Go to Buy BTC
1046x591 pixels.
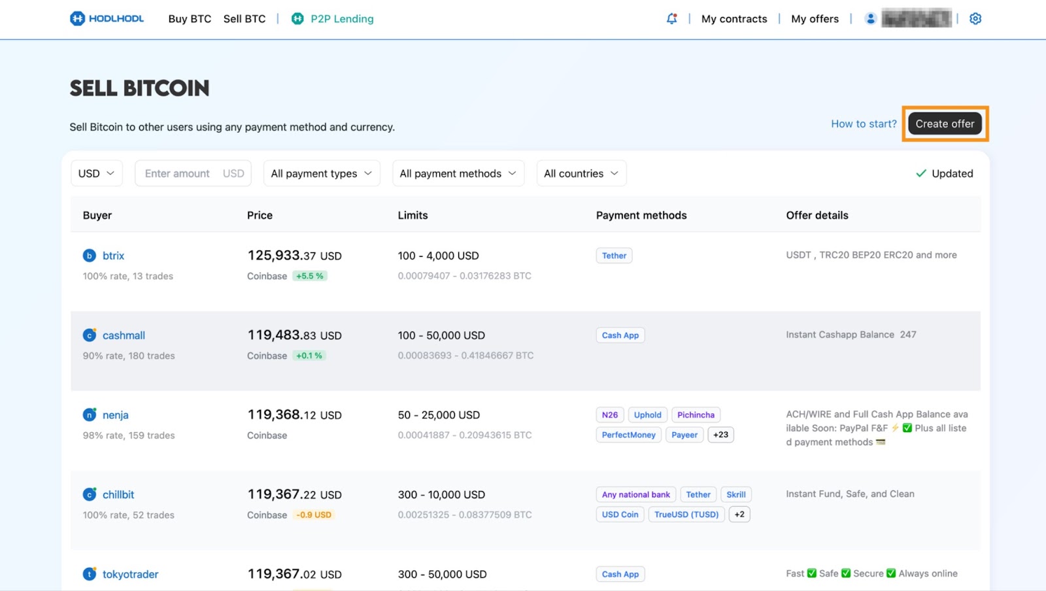pyautogui.click(x=190, y=19)
